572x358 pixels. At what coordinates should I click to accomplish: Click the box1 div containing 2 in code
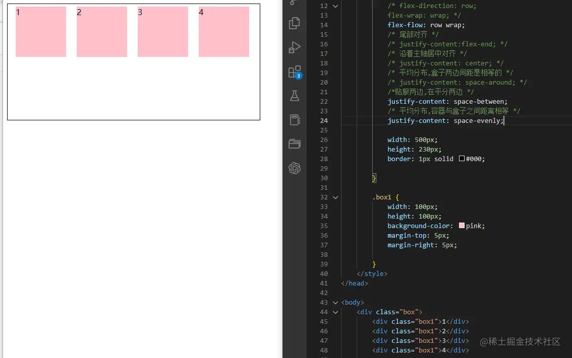(421, 331)
